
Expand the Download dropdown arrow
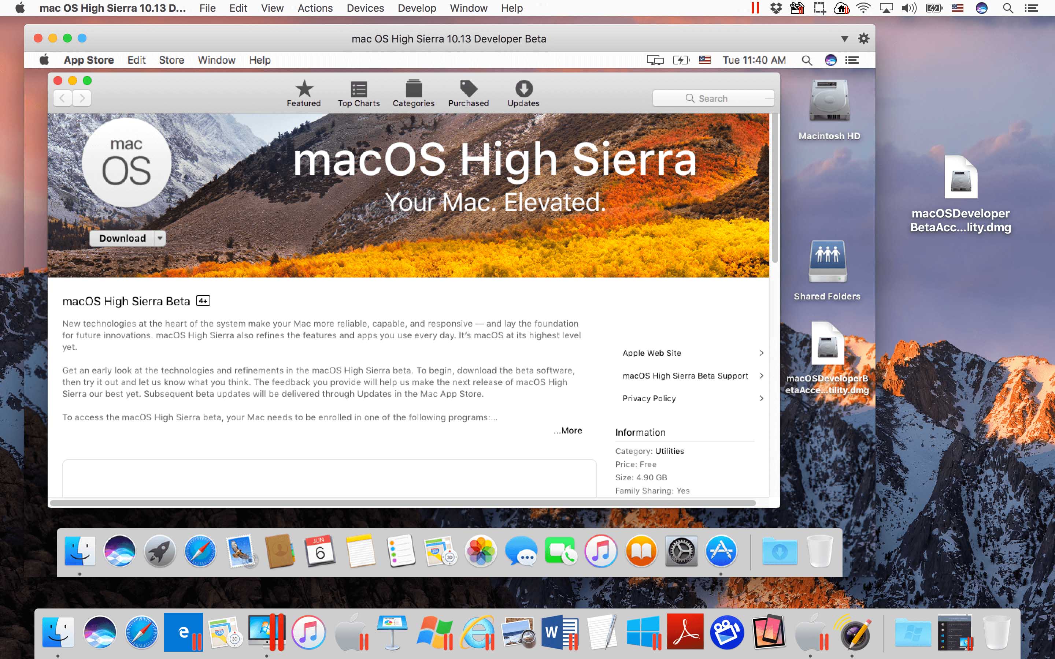pyautogui.click(x=159, y=238)
